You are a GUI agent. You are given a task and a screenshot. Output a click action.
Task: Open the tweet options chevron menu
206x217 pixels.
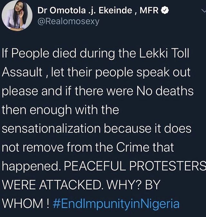(x=201, y=10)
